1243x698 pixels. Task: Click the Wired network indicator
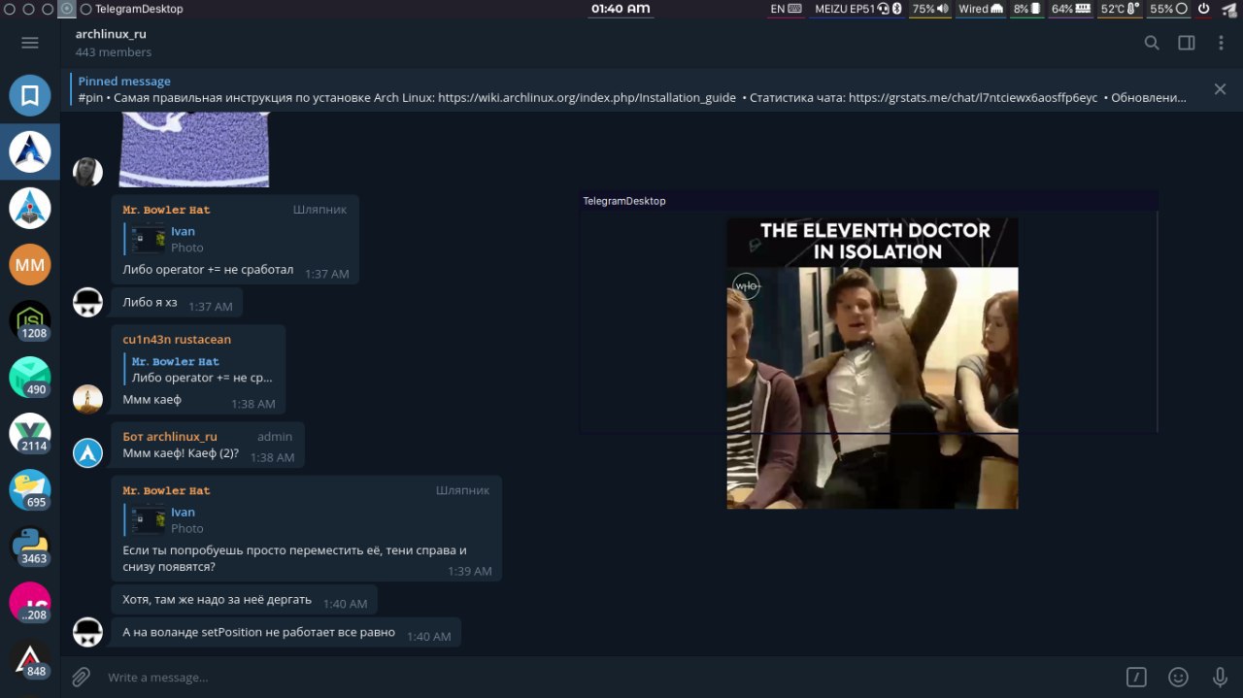981,9
